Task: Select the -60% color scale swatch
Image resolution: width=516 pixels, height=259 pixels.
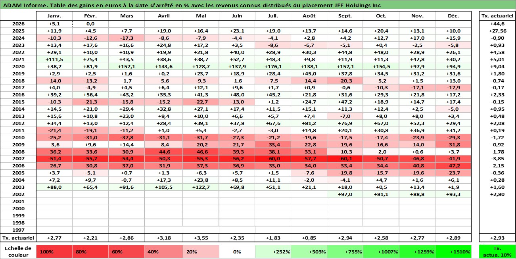Action: (127, 251)
